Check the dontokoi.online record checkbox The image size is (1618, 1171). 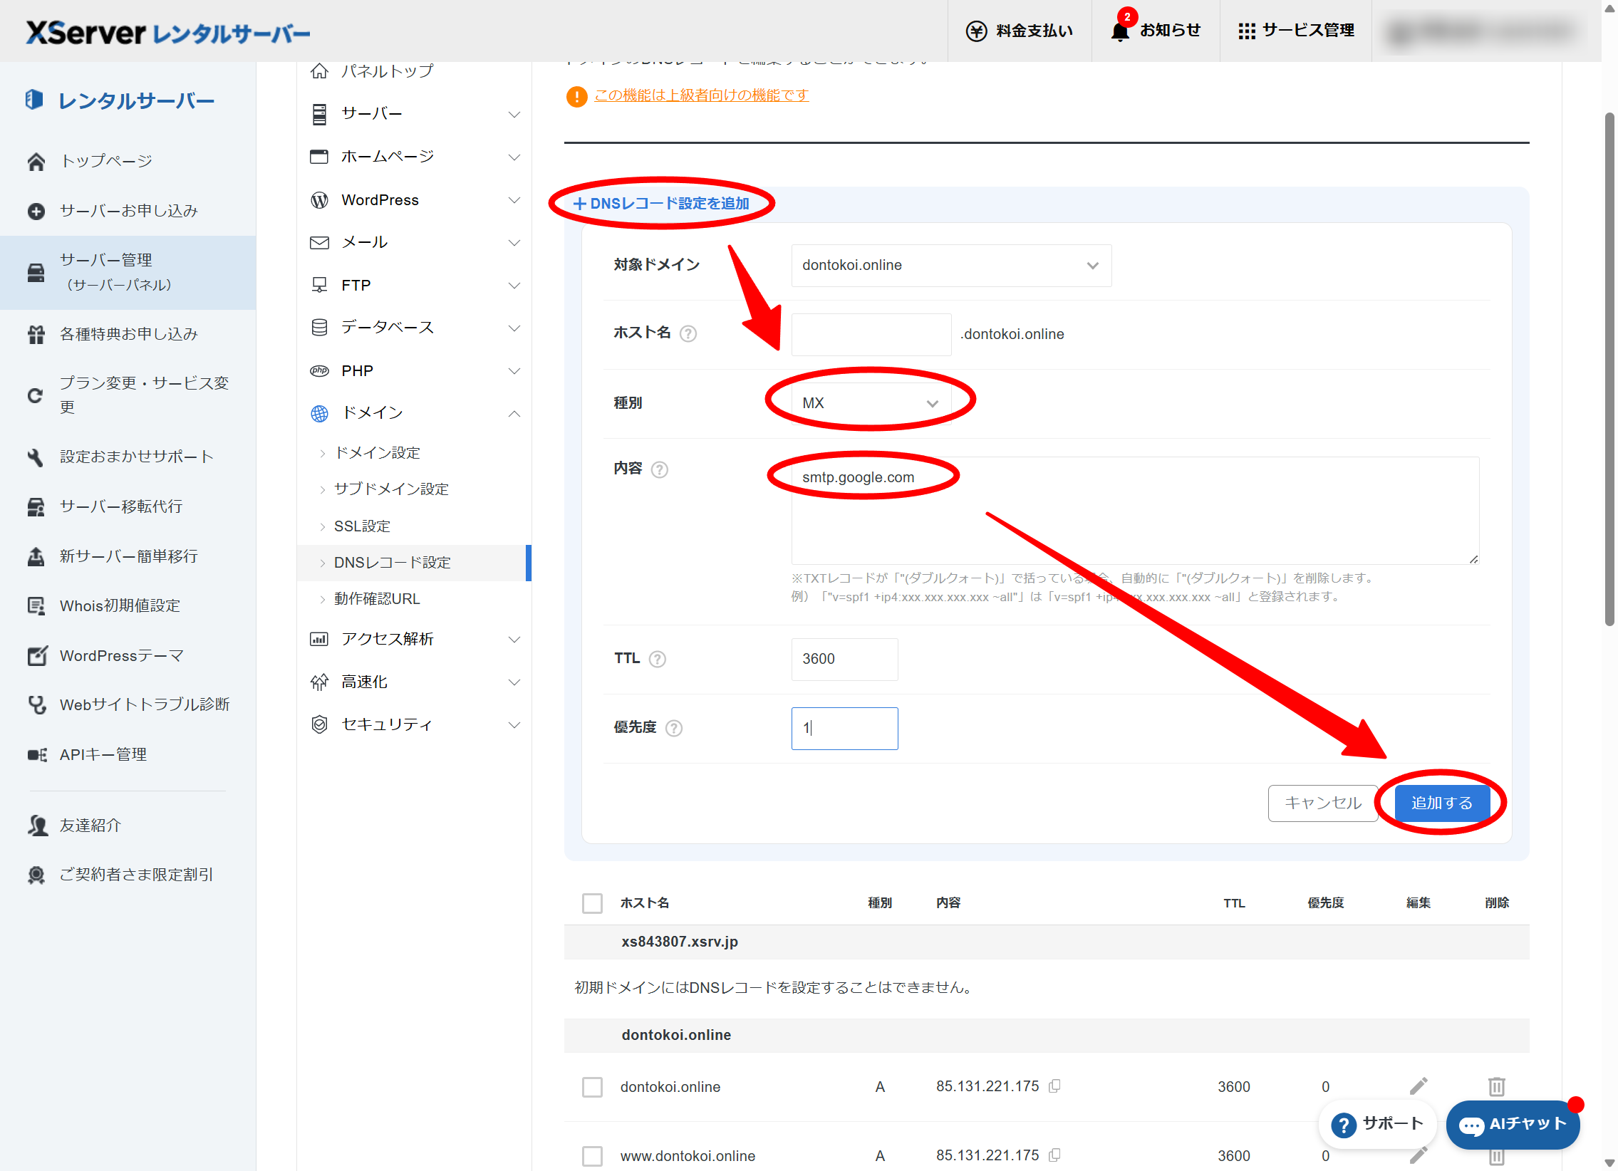tap(592, 1087)
